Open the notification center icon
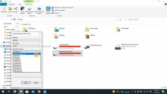Viewport: 167px width, 94px height. point(163,92)
